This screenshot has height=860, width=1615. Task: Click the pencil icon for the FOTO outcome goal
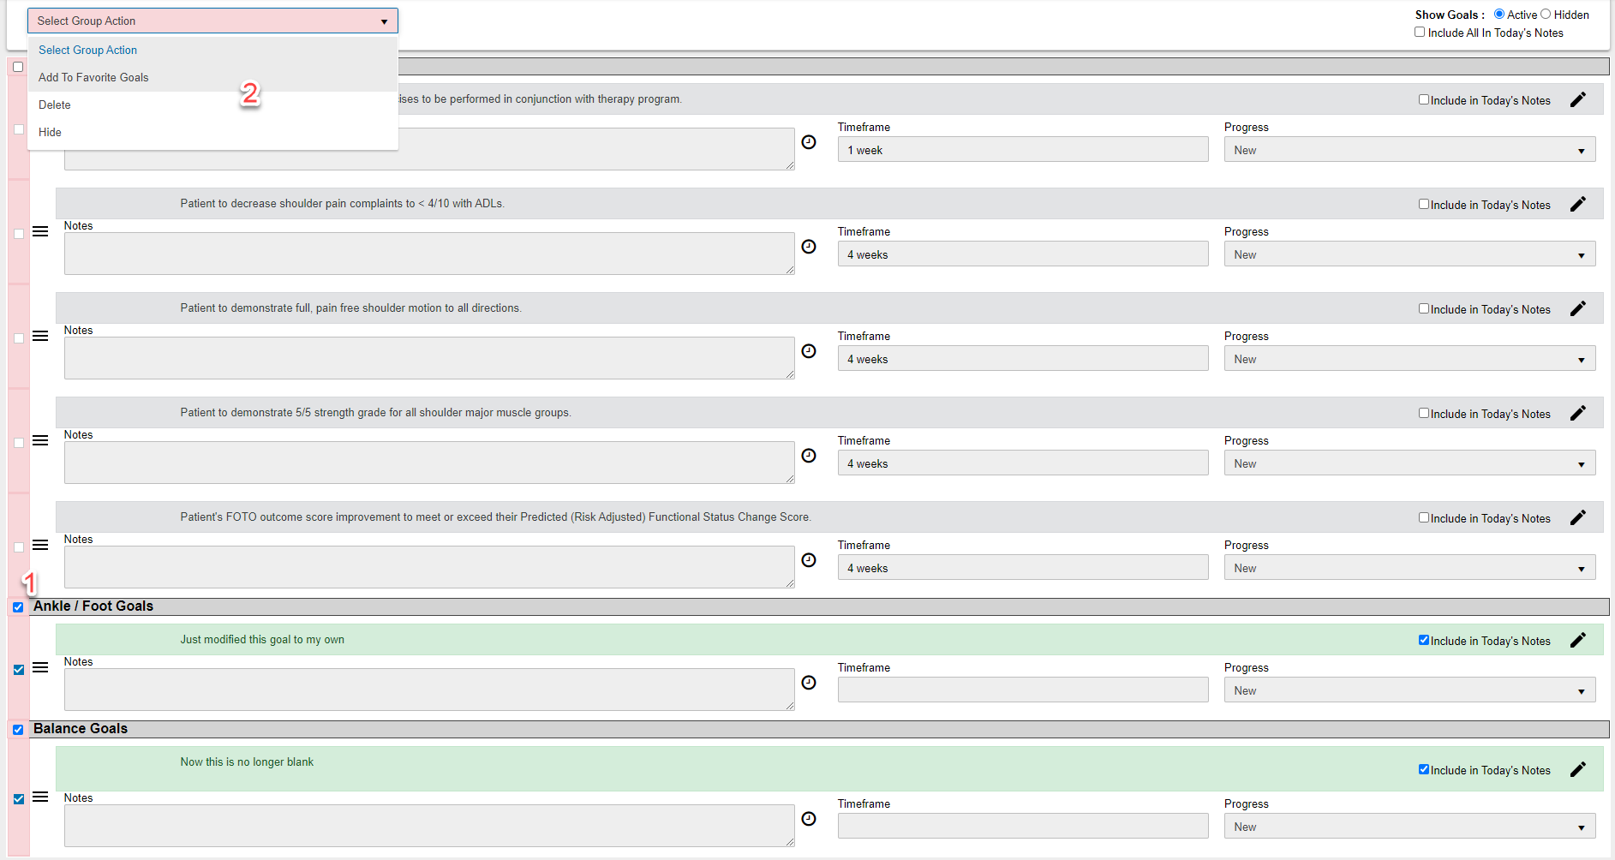point(1577,517)
